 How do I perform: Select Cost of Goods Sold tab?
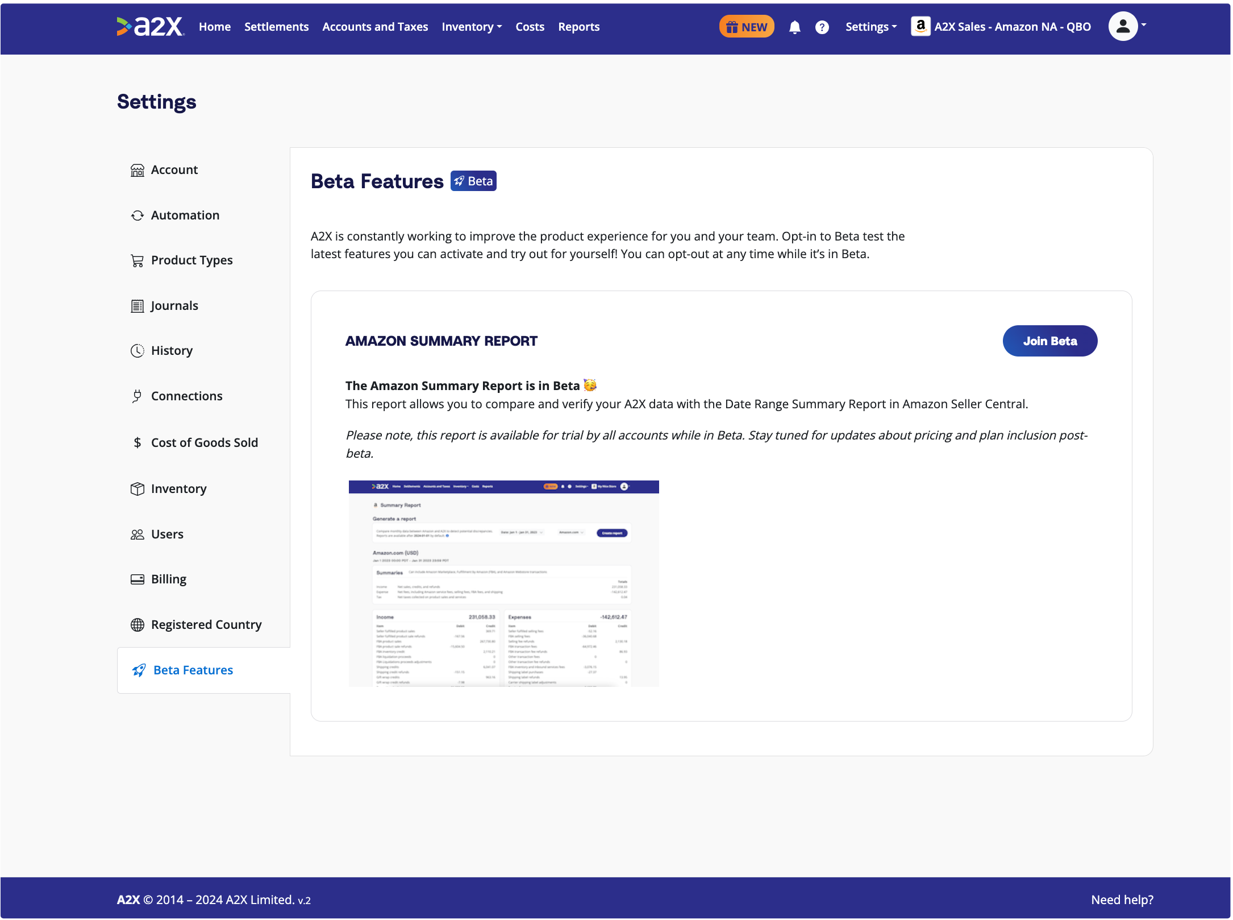(x=203, y=442)
